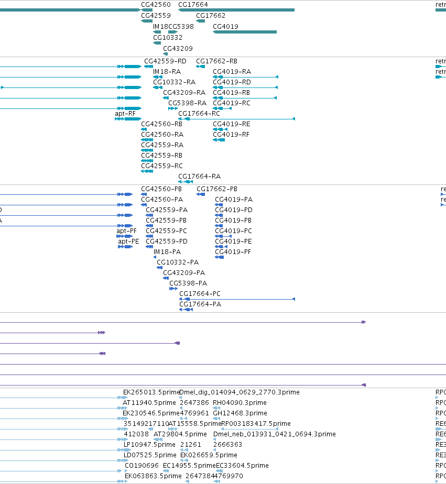
Task: Select transcript CG5398-RA
Action: (x=188, y=103)
